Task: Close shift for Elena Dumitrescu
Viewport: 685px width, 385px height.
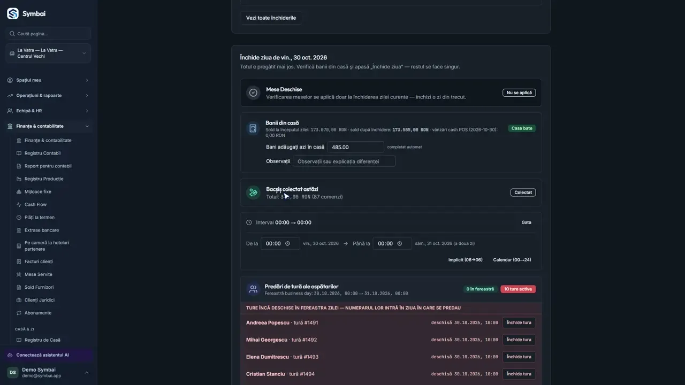Action: point(519,357)
